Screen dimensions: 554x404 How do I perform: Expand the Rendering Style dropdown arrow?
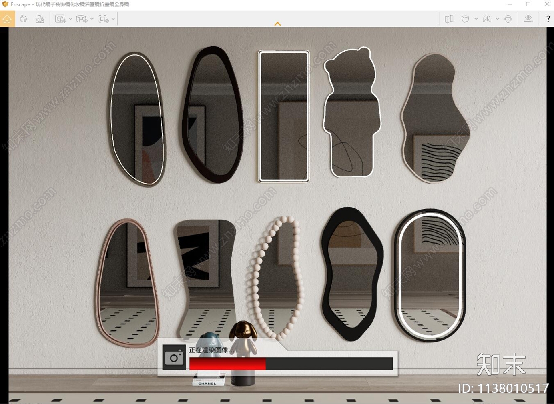click(476, 19)
